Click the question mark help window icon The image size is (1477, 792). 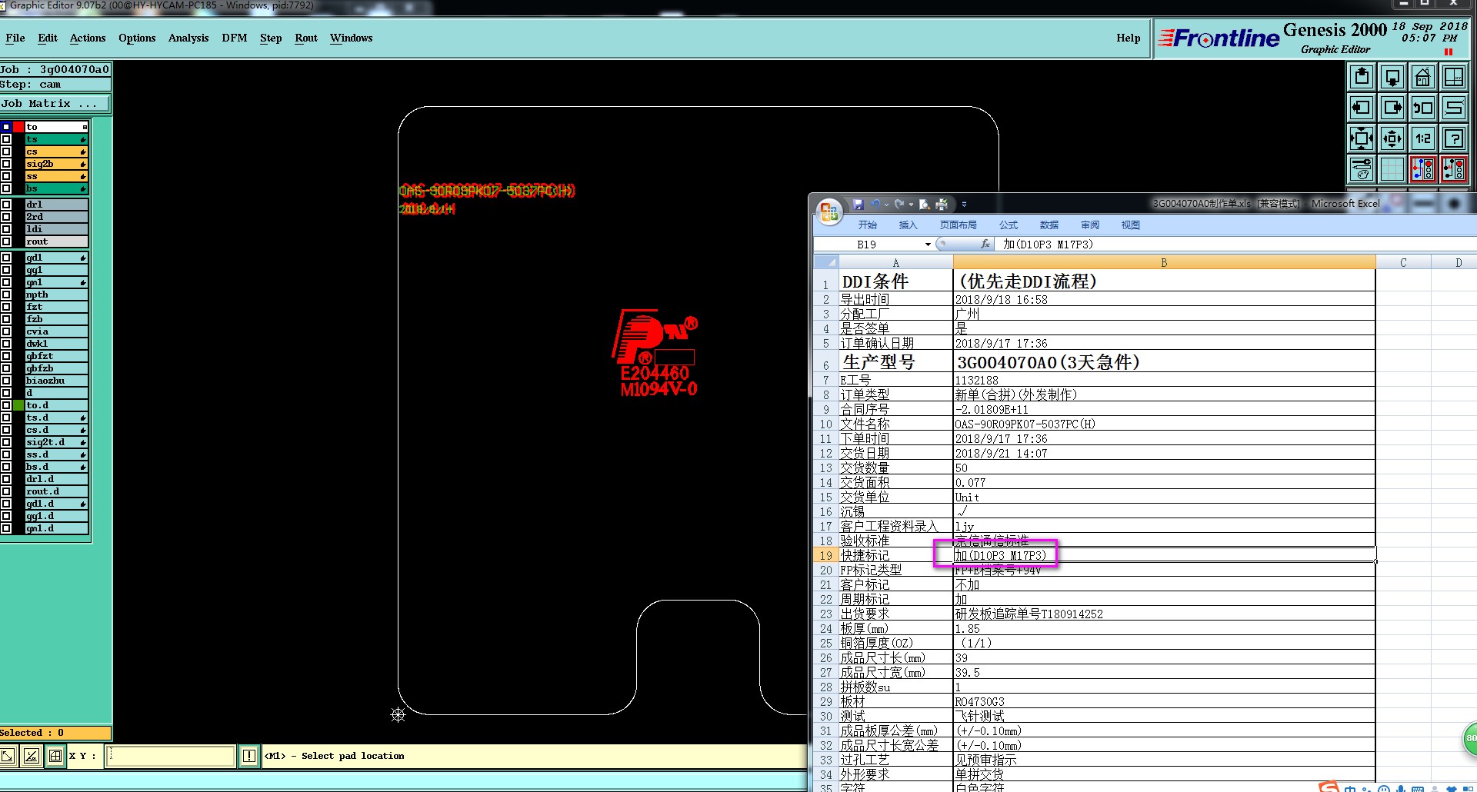pyautogui.click(x=1454, y=138)
